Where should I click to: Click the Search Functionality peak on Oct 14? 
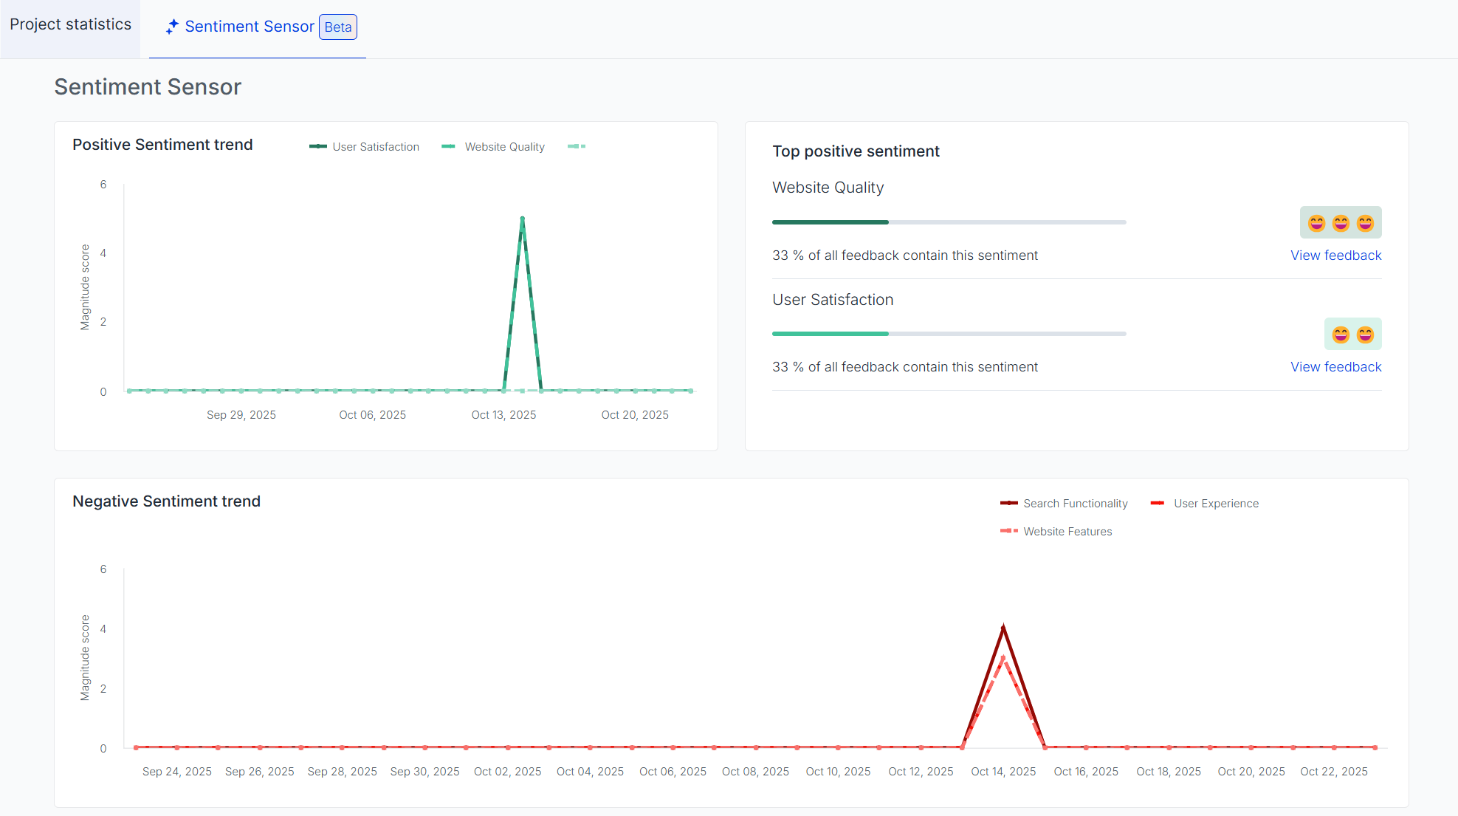pos(1003,628)
